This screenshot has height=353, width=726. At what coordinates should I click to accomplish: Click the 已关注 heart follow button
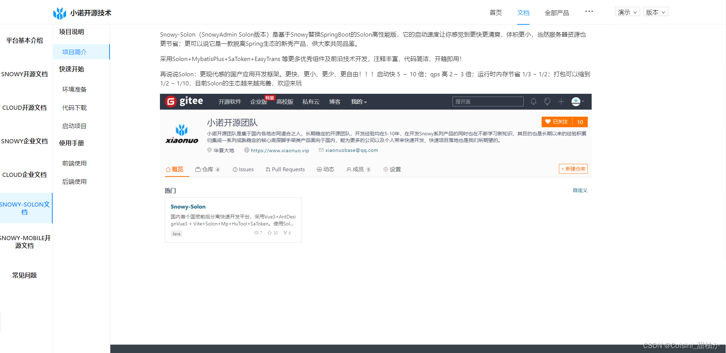coord(557,122)
